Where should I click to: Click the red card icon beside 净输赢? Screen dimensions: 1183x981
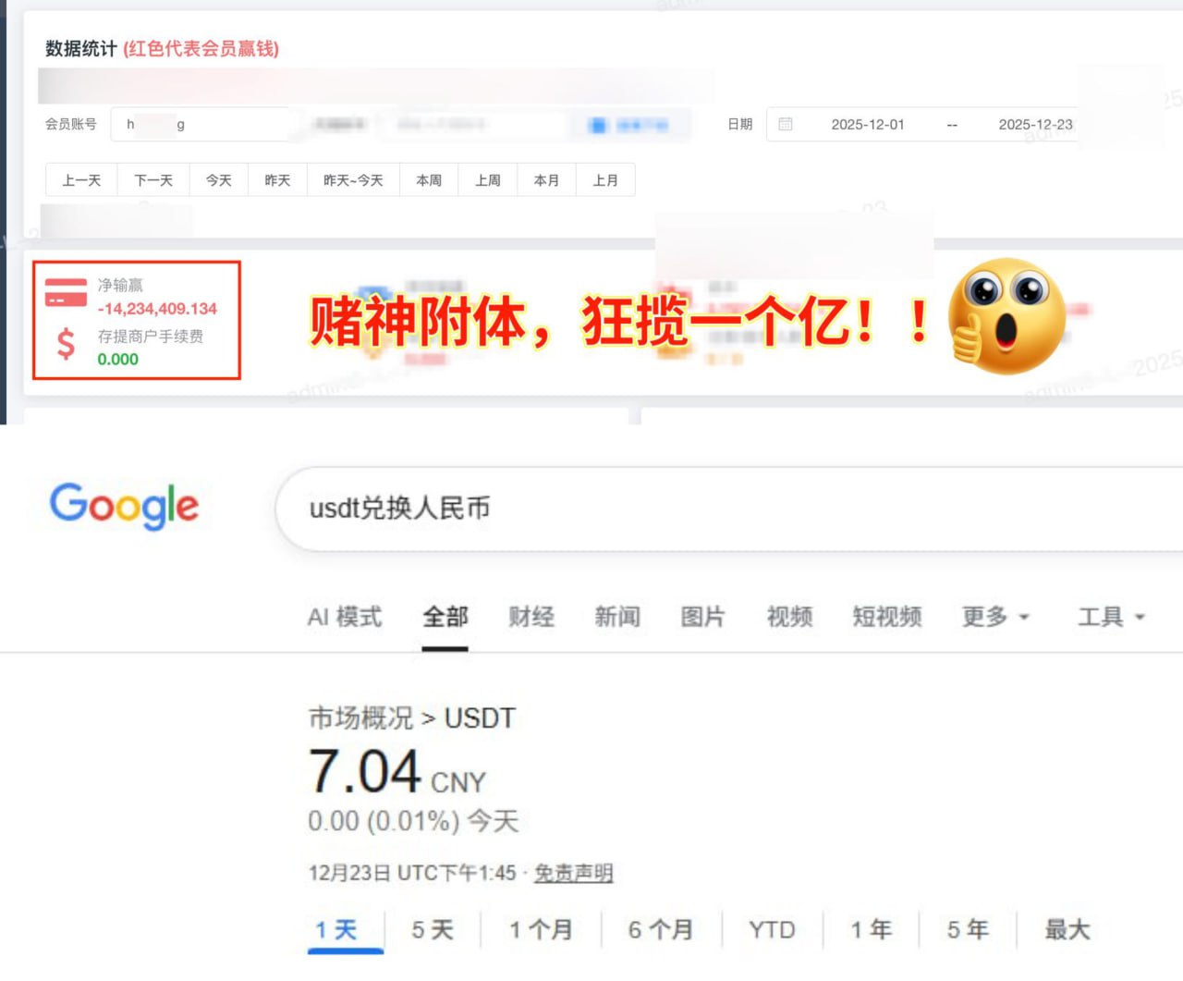point(66,293)
